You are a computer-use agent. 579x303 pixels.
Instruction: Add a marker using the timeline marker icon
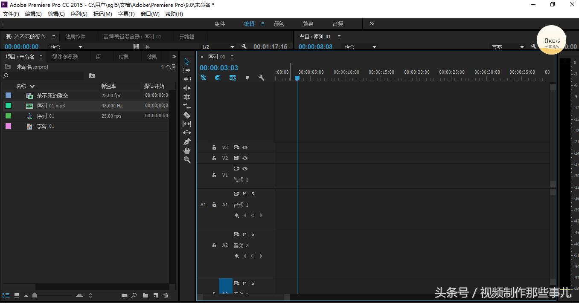tap(247, 78)
